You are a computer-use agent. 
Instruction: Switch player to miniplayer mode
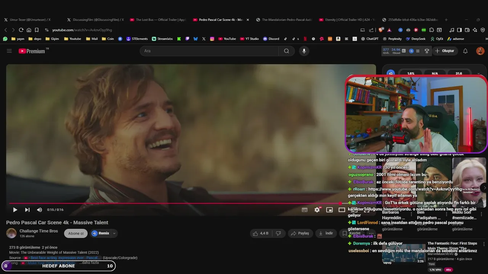click(x=329, y=210)
